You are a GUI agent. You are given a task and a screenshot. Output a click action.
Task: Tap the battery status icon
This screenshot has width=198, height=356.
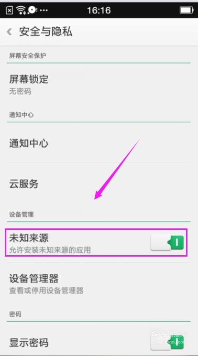tap(187, 10)
